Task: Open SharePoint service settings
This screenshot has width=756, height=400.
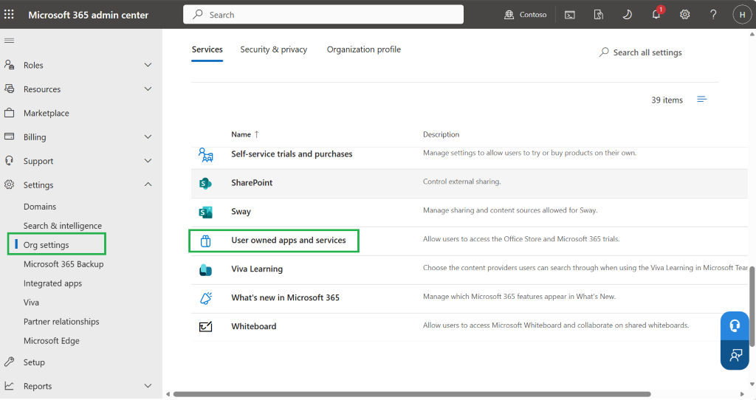Action: (252, 182)
